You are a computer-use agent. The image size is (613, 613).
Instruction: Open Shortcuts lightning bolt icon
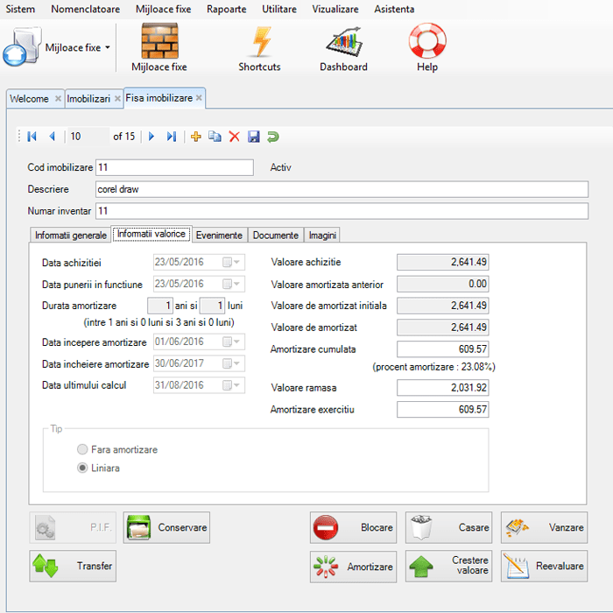tap(261, 41)
